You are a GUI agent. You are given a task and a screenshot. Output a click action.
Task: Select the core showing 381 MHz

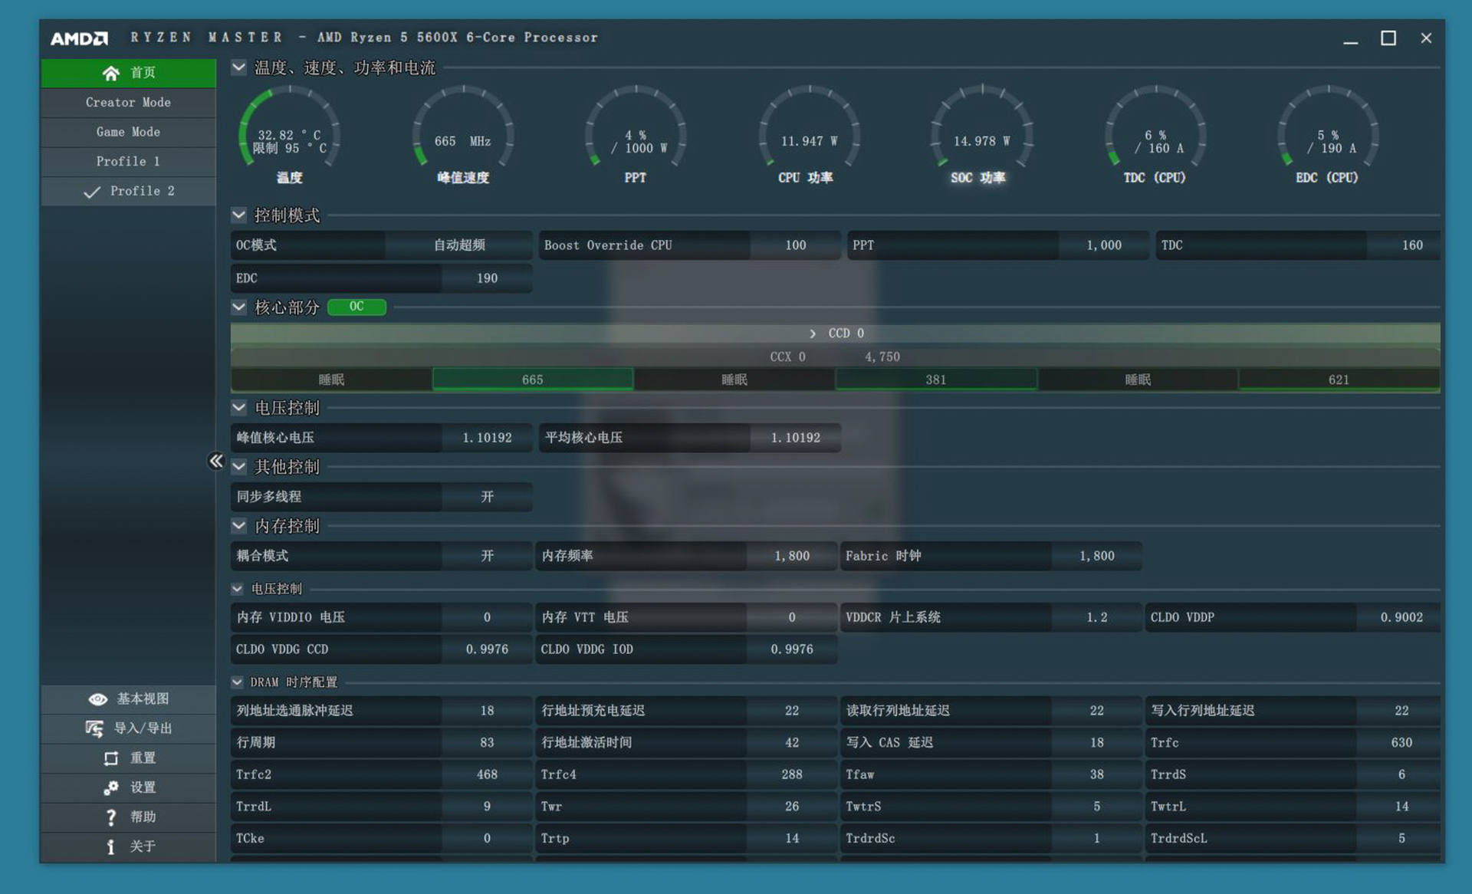click(936, 380)
